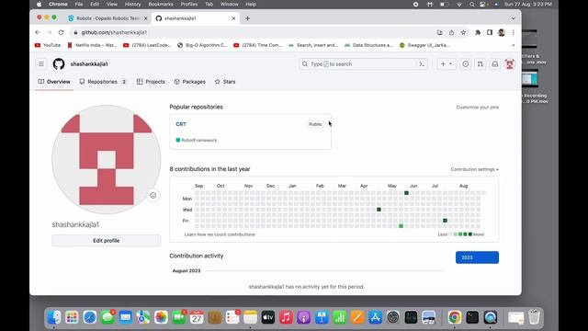588x331 pixels.
Task: Open a new browser tab
Action: click(x=247, y=18)
